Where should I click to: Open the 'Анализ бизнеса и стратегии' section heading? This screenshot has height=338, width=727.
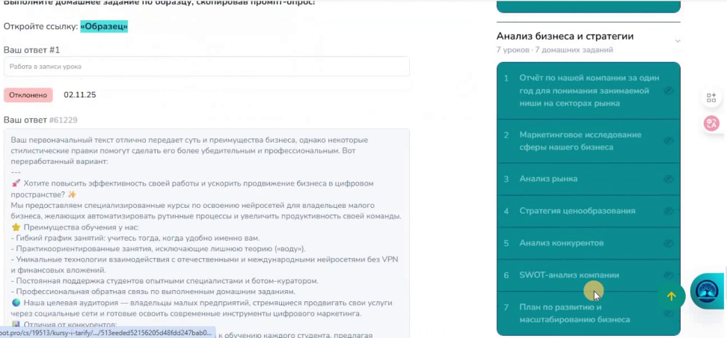pyautogui.click(x=565, y=36)
